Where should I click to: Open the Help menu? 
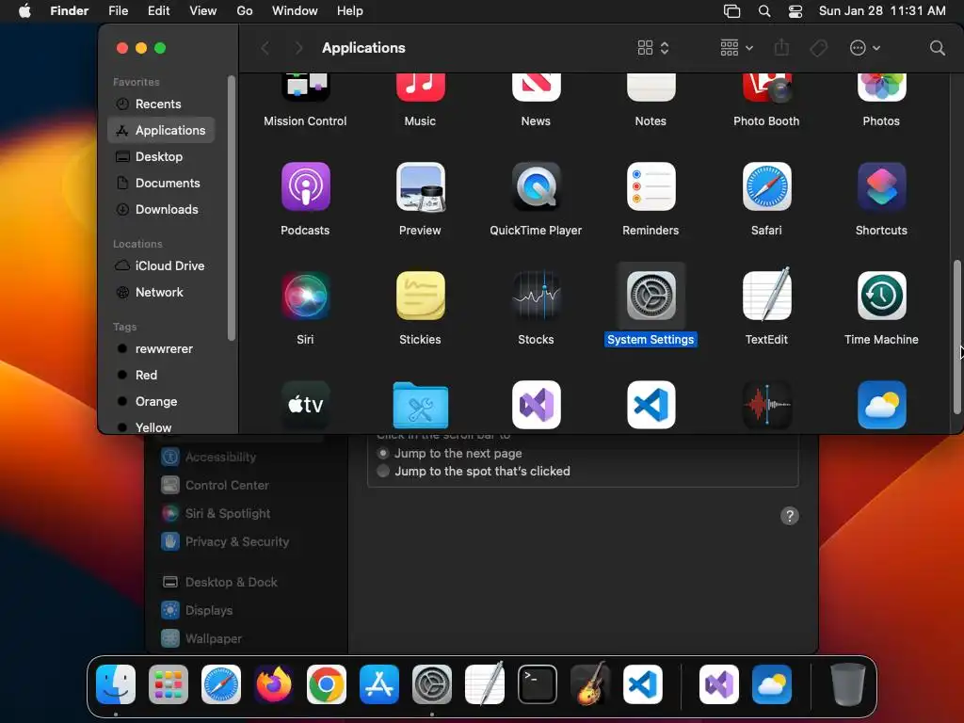click(x=350, y=11)
